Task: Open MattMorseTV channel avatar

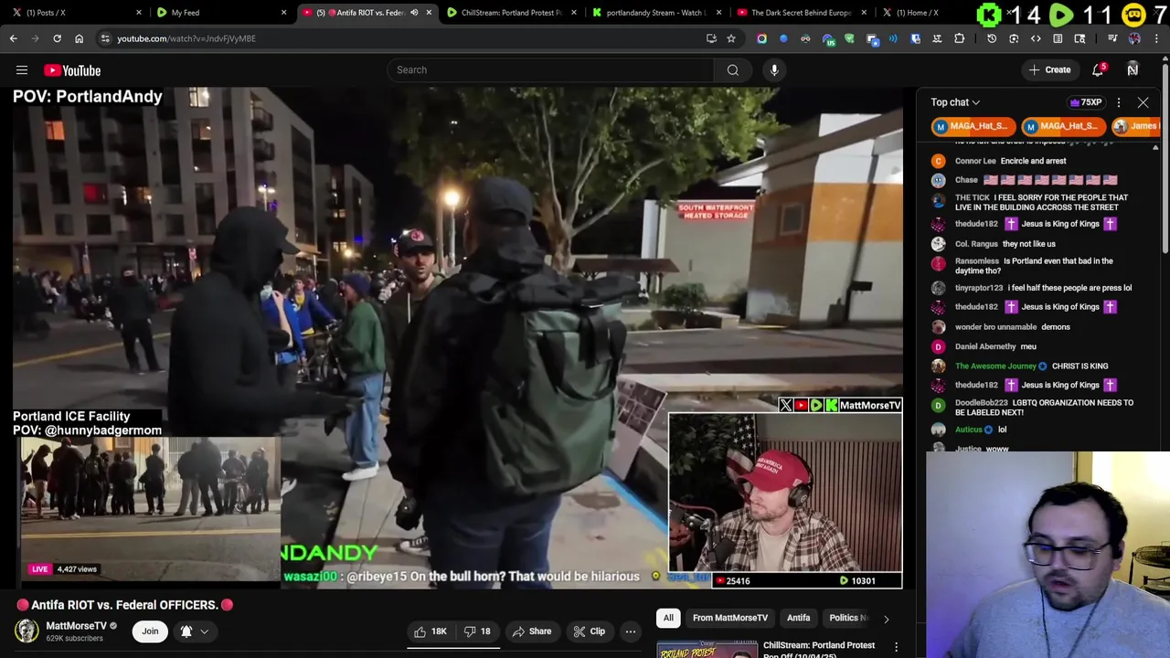Action: (27, 631)
